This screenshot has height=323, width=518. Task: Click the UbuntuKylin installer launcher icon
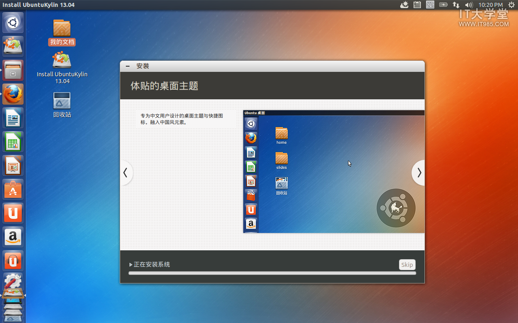coord(13,46)
